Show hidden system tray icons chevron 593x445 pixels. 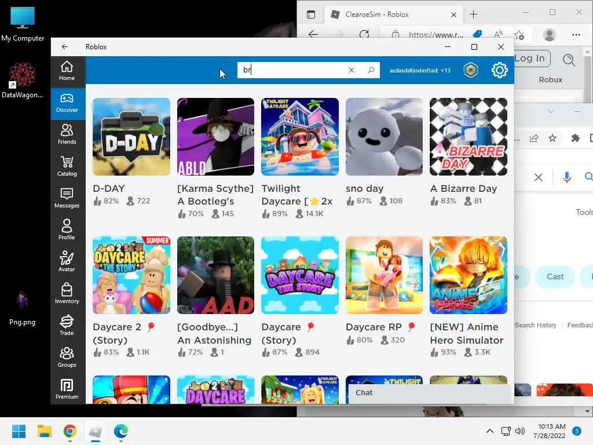click(x=490, y=431)
